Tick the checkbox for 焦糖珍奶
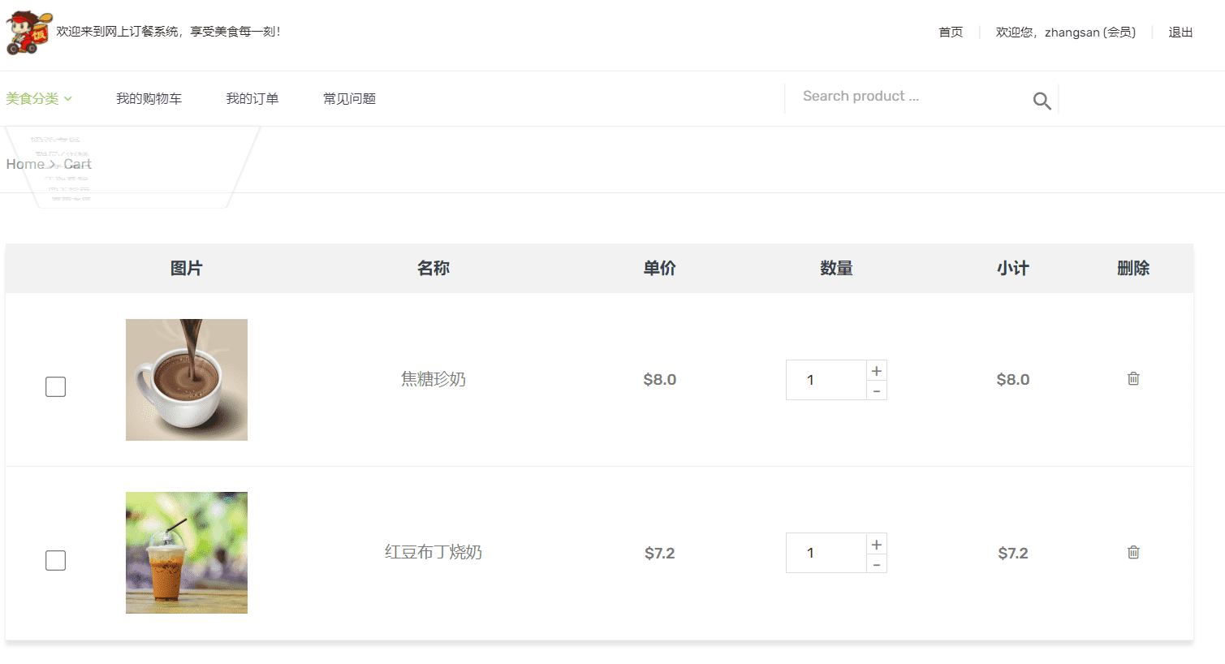The height and width of the screenshot is (664, 1225). coord(55,386)
